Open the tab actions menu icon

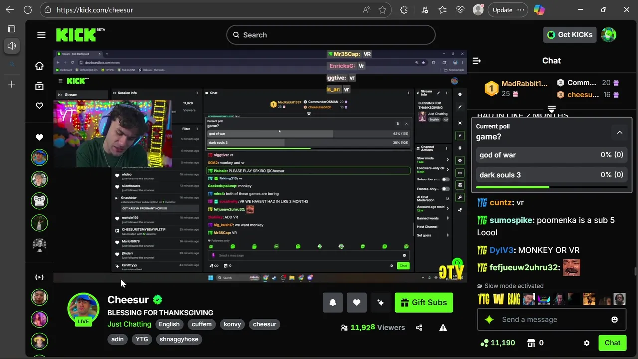[x=12, y=29]
